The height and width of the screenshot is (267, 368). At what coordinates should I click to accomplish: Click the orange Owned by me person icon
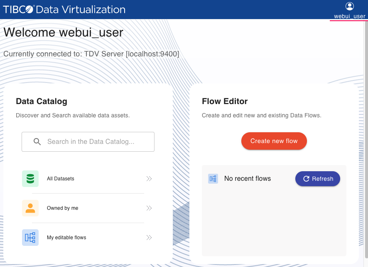coord(30,208)
